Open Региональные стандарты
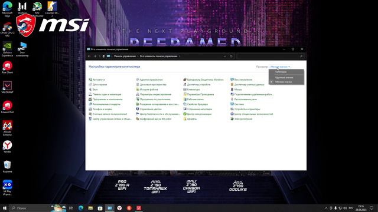Image resolution: width=378 pixels, height=212 pixels. pyautogui.click(x=105, y=104)
